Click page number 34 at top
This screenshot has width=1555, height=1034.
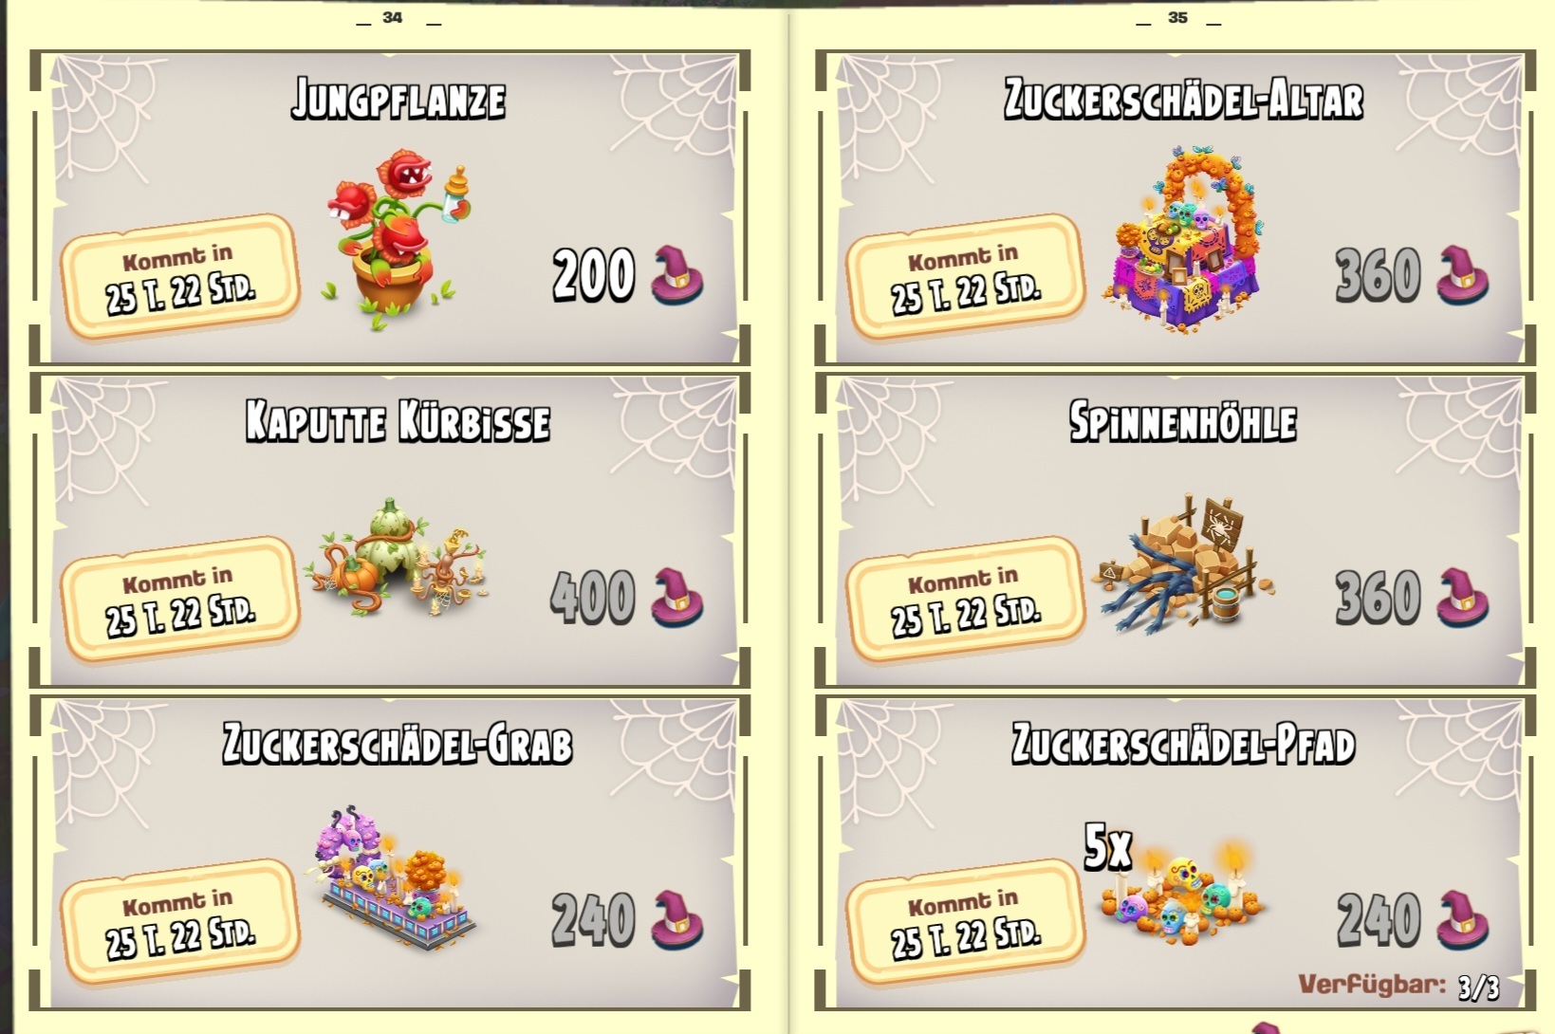click(393, 17)
